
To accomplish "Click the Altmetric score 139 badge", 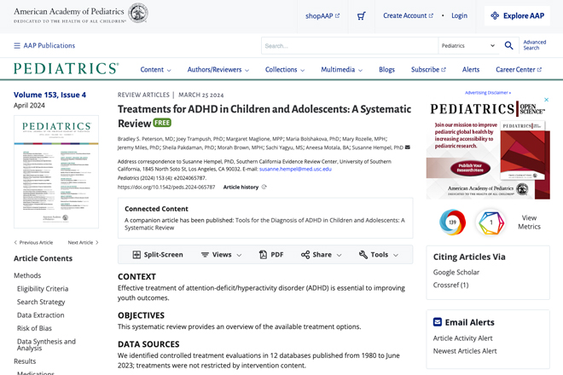I will click(x=452, y=222).
